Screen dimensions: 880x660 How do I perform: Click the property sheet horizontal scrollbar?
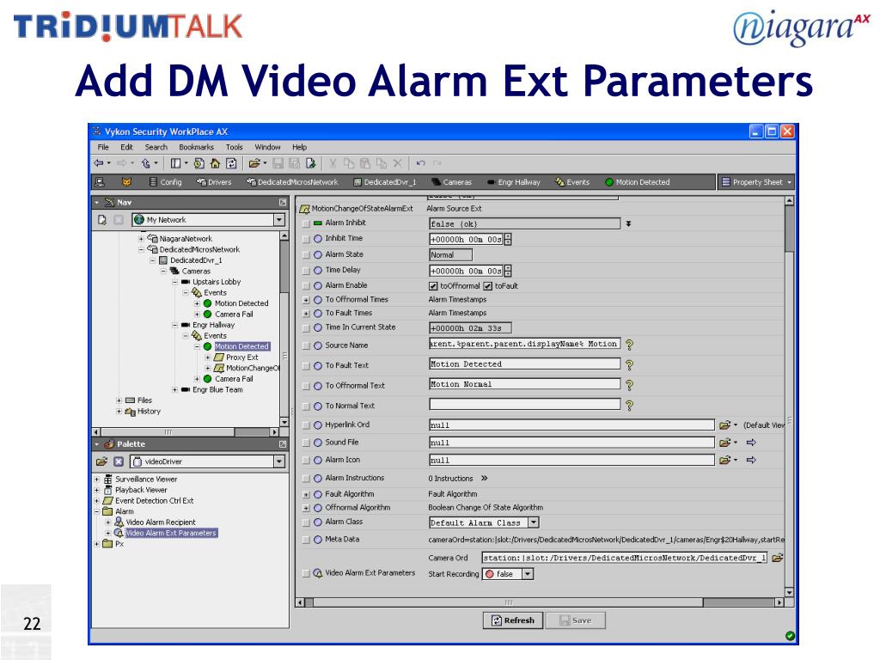tap(540, 602)
